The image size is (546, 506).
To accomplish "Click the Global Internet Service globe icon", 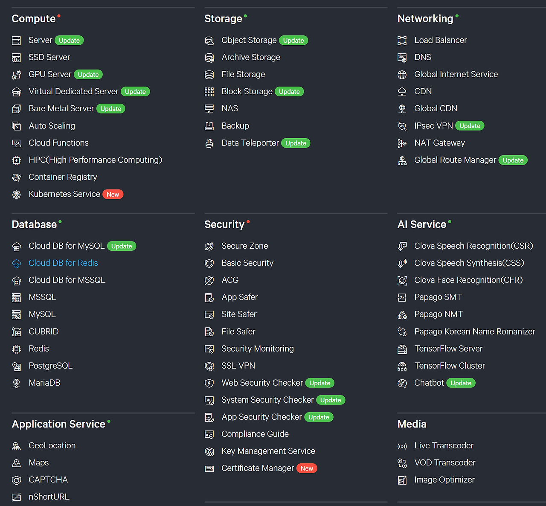I will (x=402, y=75).
